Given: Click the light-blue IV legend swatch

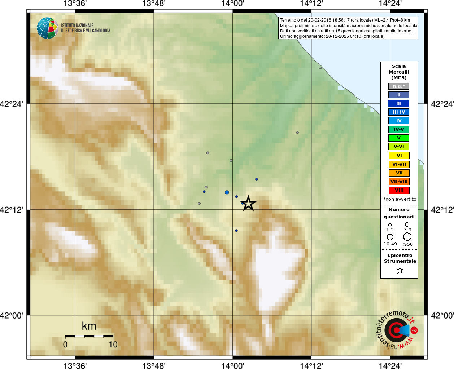Looking at the screenshot, I should point(399,121).
